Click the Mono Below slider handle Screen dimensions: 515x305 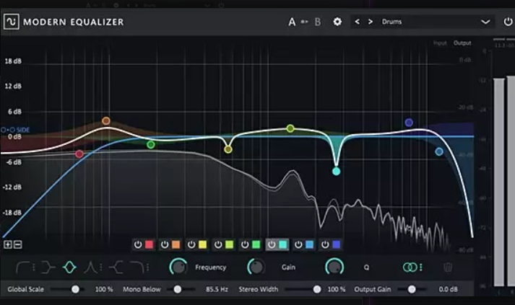pos(178,289)
